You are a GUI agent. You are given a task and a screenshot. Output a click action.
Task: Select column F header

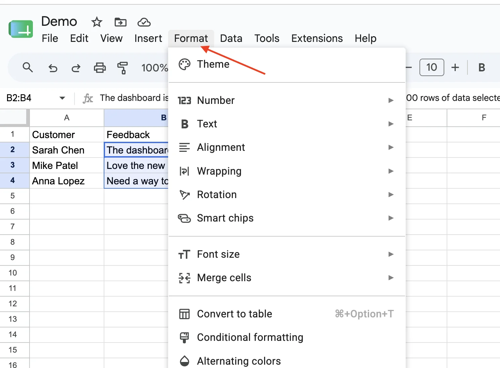pyautogui.click(x=474, y=118)
